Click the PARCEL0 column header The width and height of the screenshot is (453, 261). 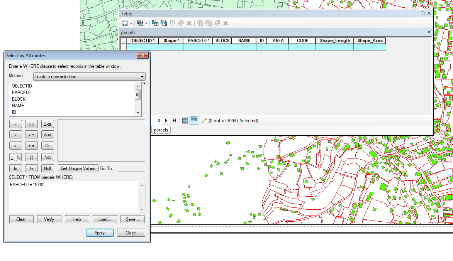[198, 40]
